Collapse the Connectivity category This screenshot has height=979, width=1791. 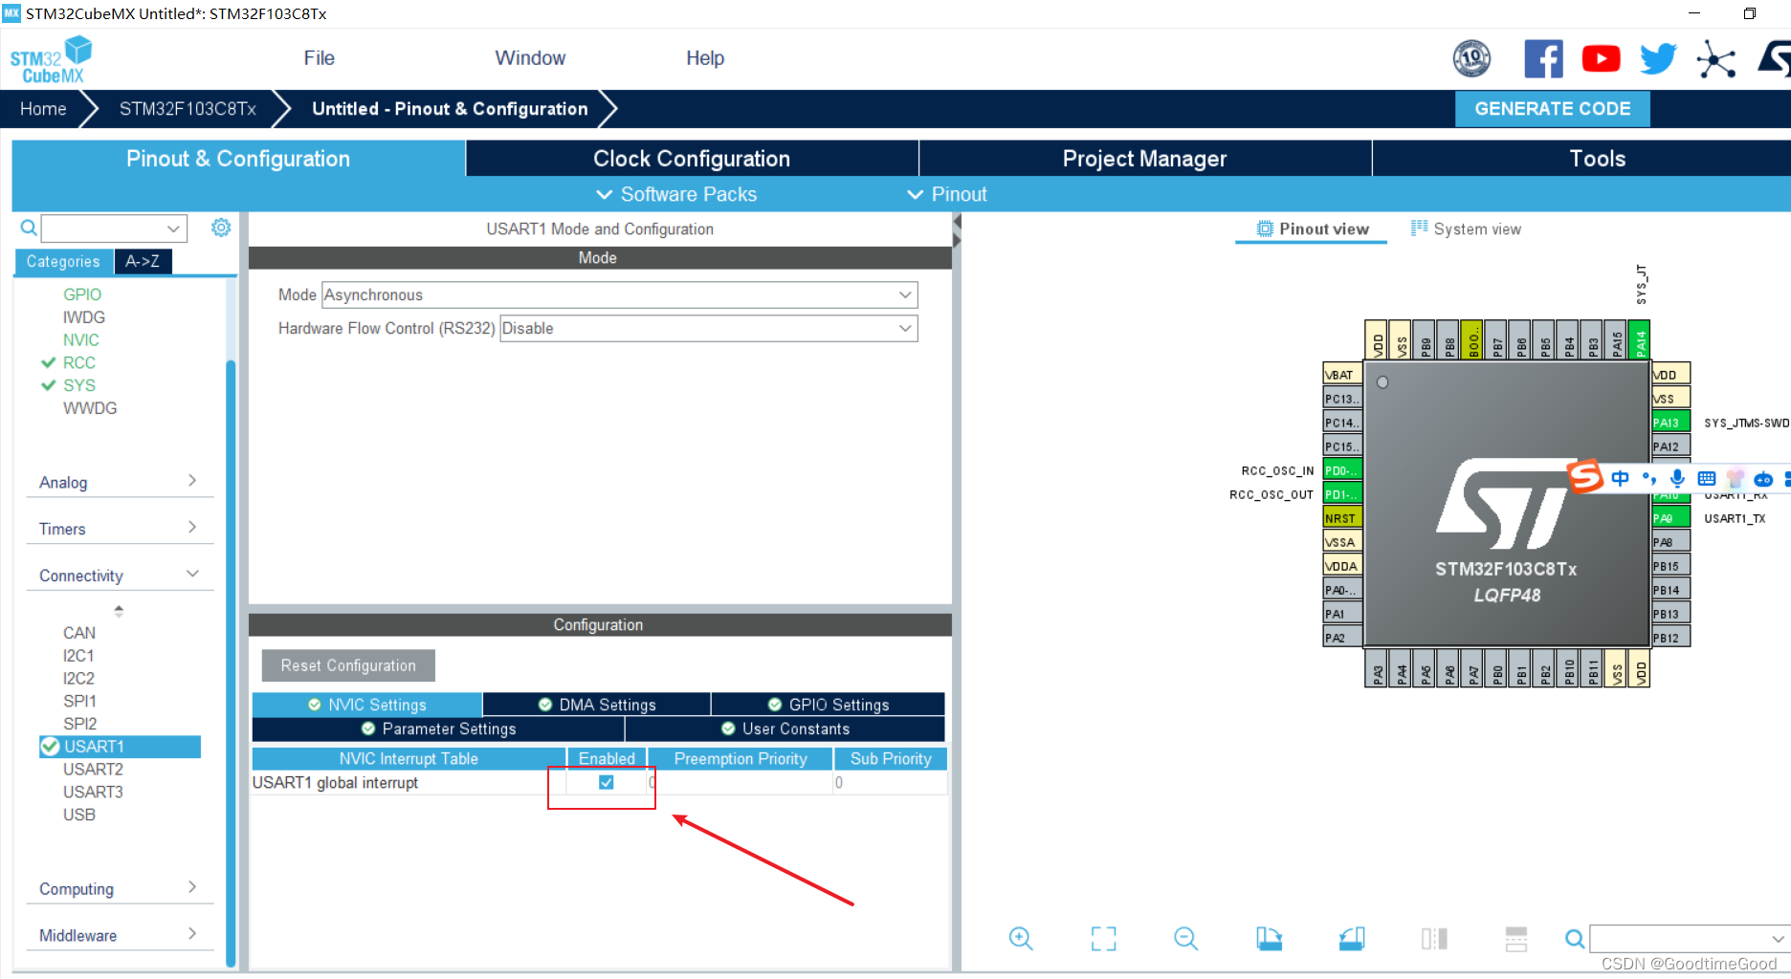click(x=118, y=576)
